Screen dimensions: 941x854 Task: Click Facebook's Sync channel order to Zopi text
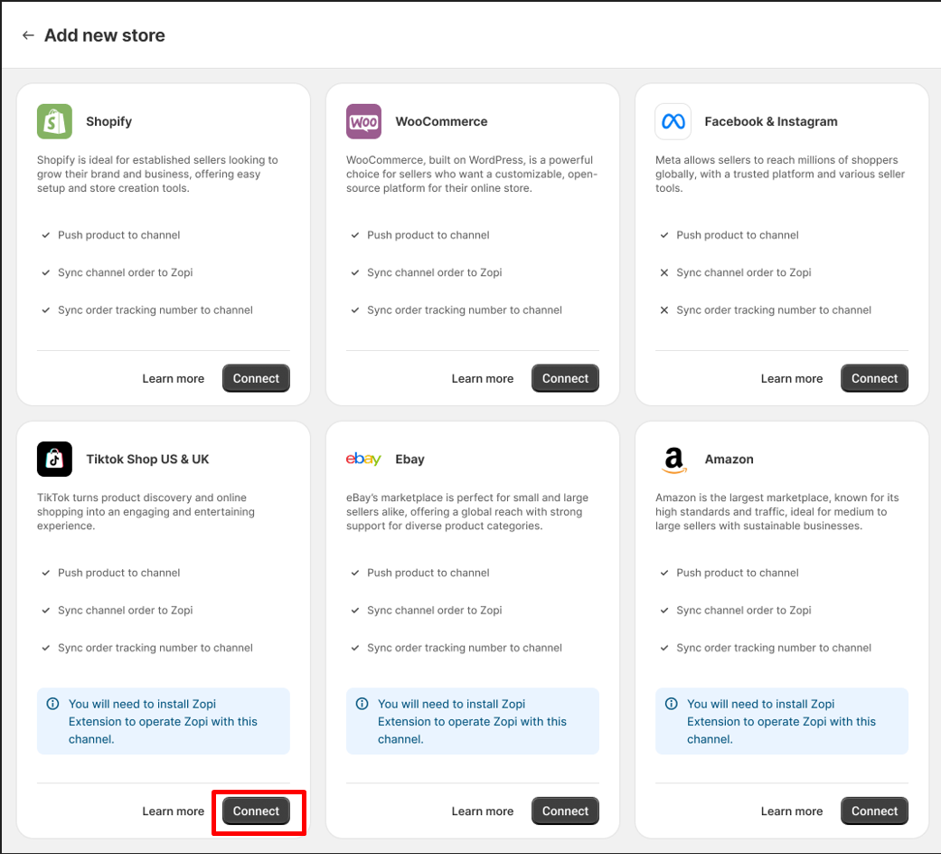click(x=744, y=272)
